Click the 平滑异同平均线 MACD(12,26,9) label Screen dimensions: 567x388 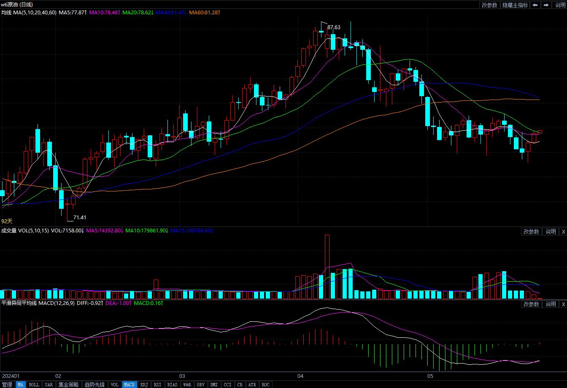click(38, 303)
